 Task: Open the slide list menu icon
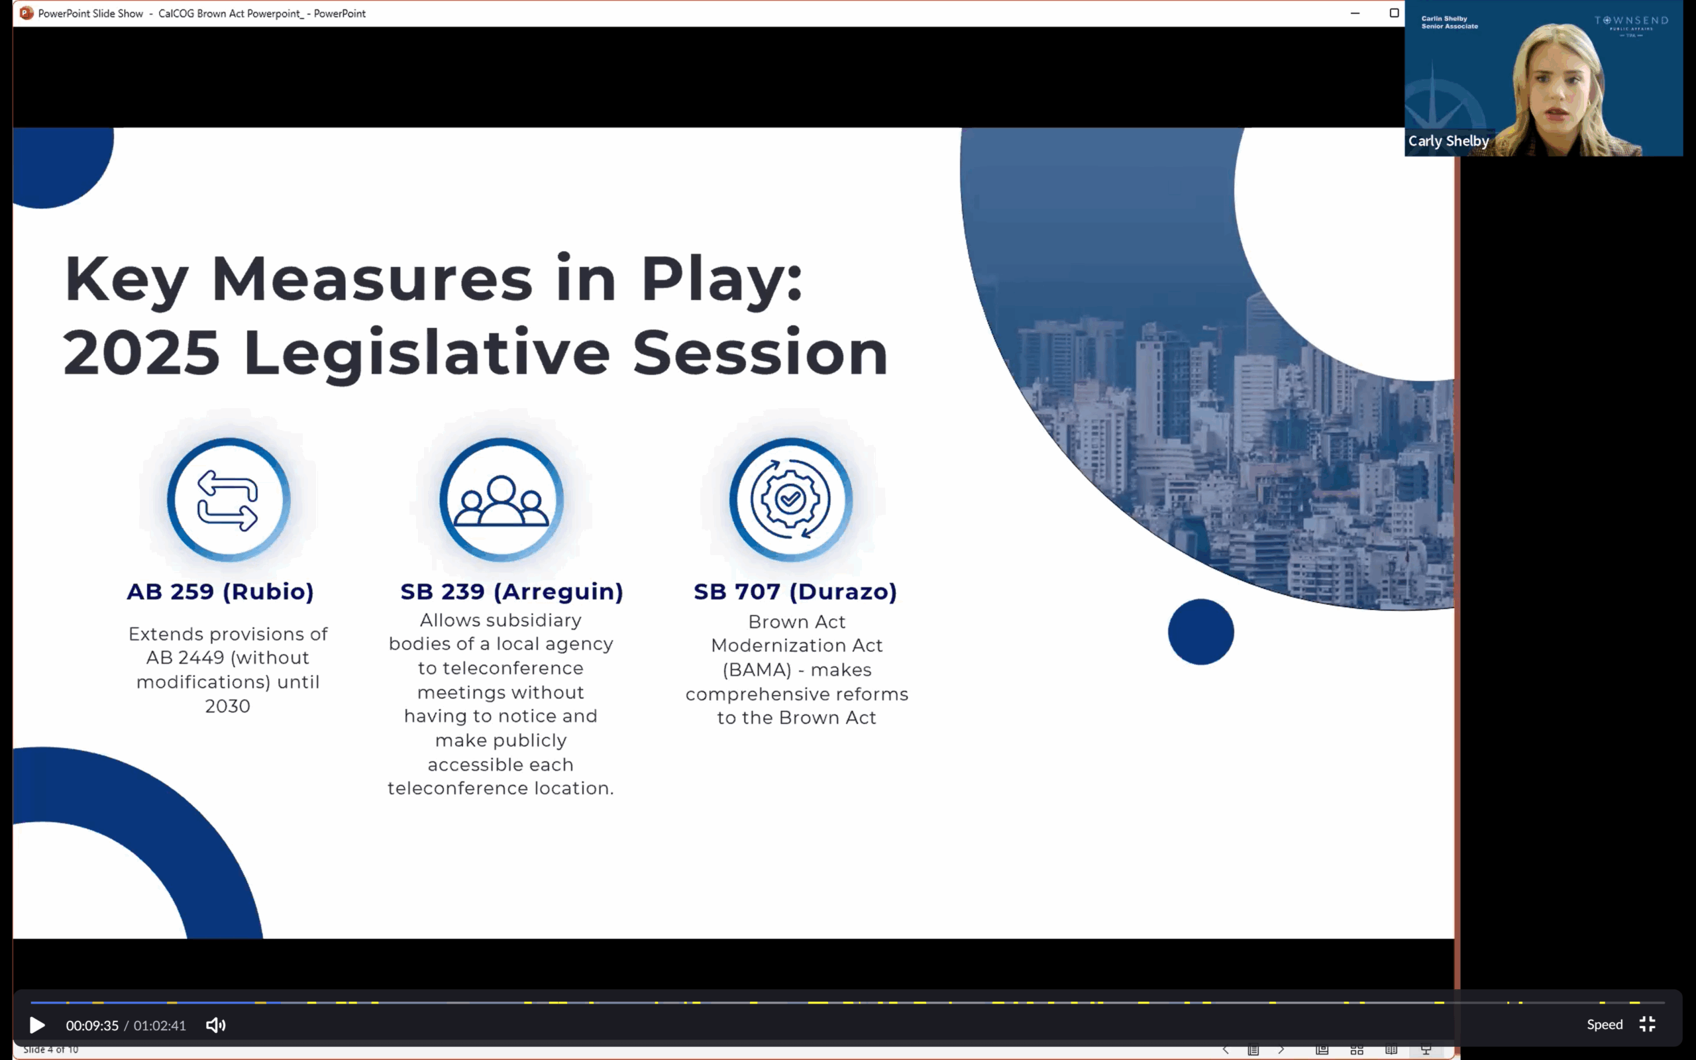[x=1253, y=1050]
